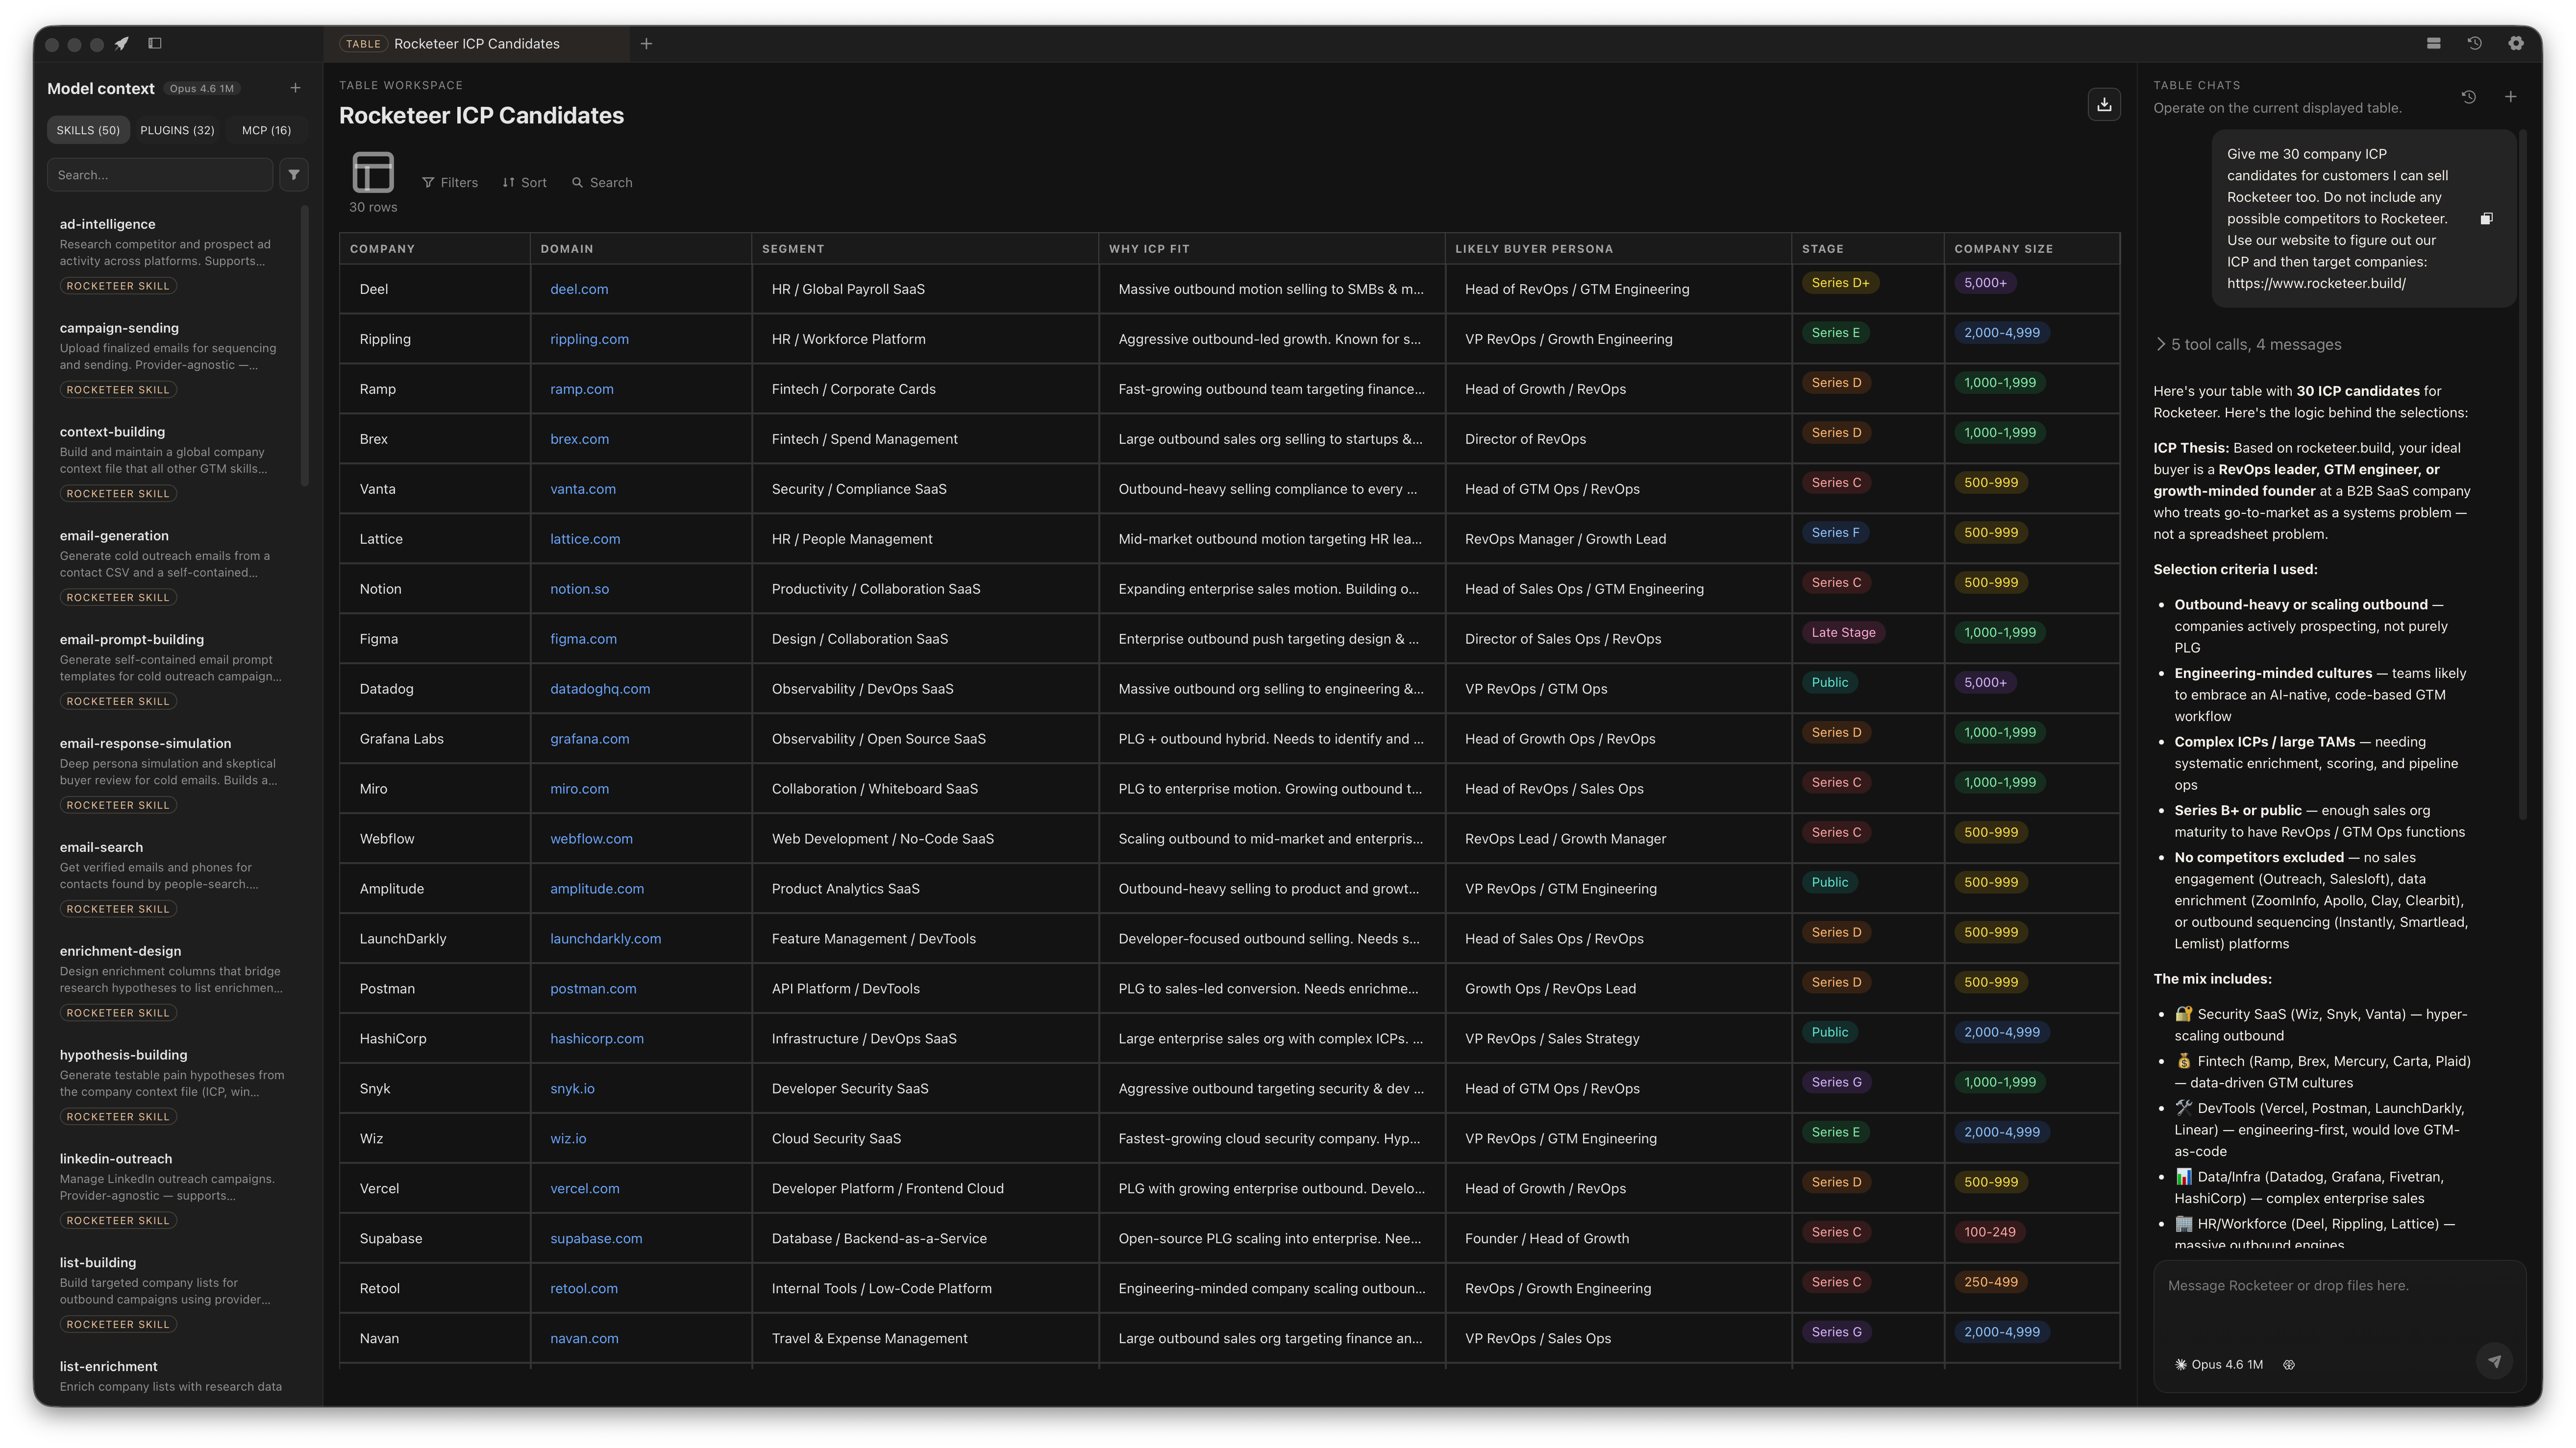Toggle the sidebar panel icon in the titlebar
The width and height of the screenshot is (2576, 1448).
[x=156, y=43]
